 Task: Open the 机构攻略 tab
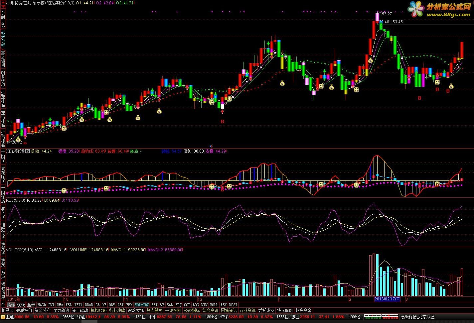click(99, 310)
